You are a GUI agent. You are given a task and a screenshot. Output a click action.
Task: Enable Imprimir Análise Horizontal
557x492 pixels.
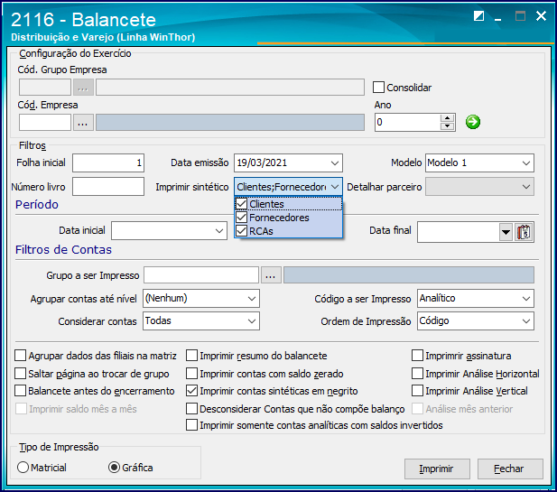(x=417, y=374)
